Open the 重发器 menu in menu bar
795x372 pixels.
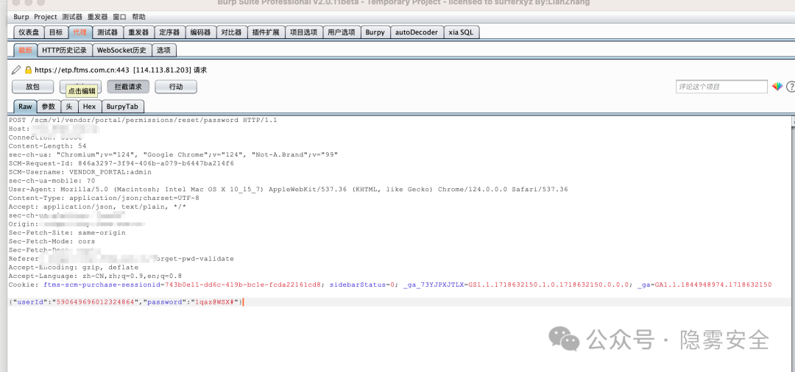(97, 17)
